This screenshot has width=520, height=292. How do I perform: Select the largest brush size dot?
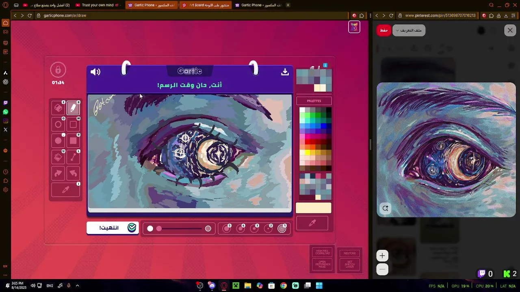(208, 229)
